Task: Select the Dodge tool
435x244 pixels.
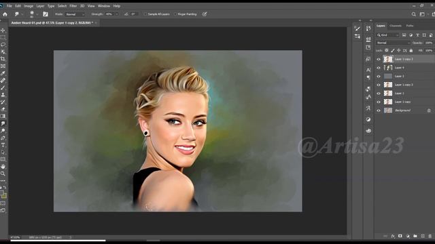Action: coord(3,131)
